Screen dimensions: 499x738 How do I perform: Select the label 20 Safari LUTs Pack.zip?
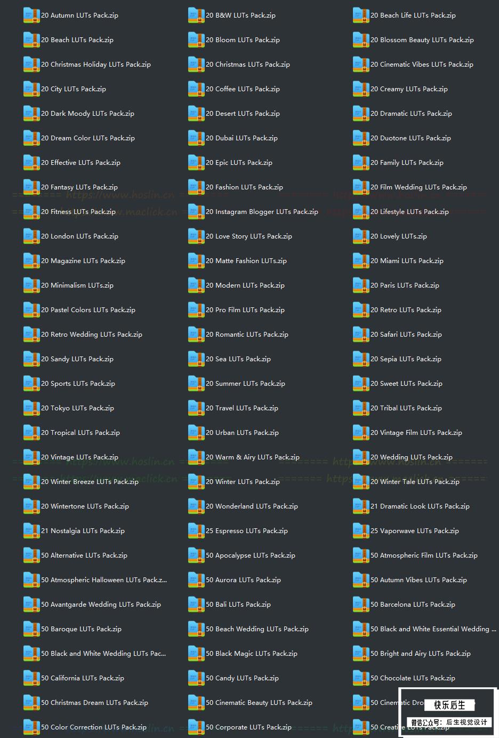(406, 335)
